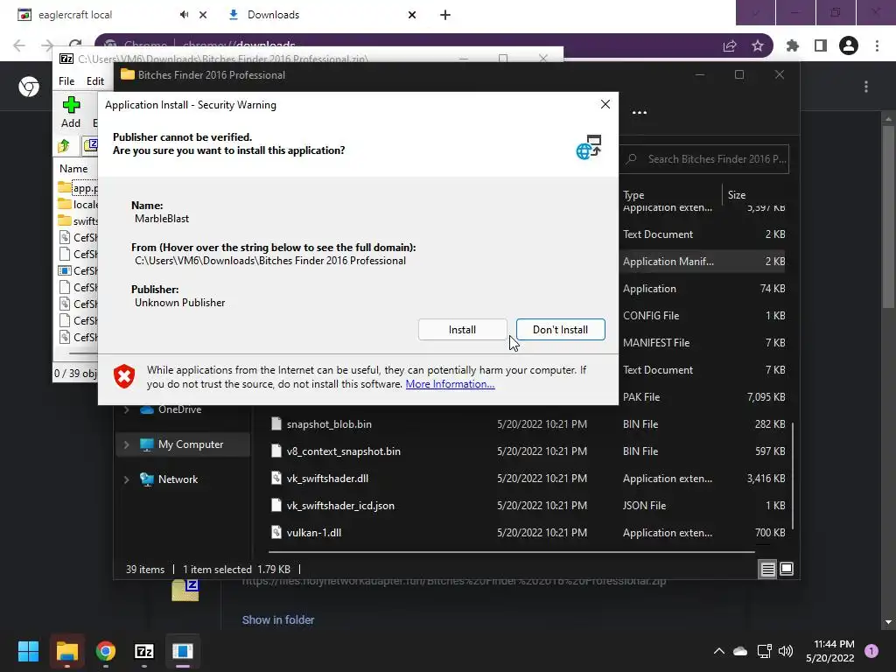Close the Security Warning dialog
Screen dimensions: 896x672
click(x=605, y=105)
